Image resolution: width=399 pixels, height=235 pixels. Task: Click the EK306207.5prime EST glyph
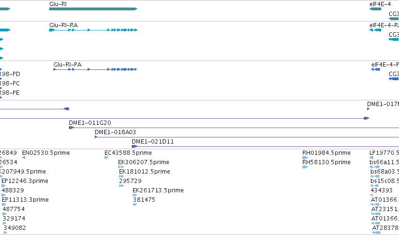click(x=121, y=167)
